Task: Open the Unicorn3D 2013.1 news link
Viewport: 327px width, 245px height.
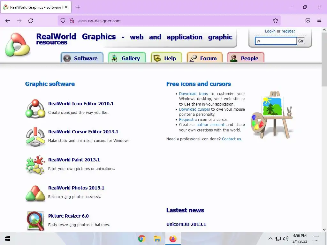Action: point(186,224)
